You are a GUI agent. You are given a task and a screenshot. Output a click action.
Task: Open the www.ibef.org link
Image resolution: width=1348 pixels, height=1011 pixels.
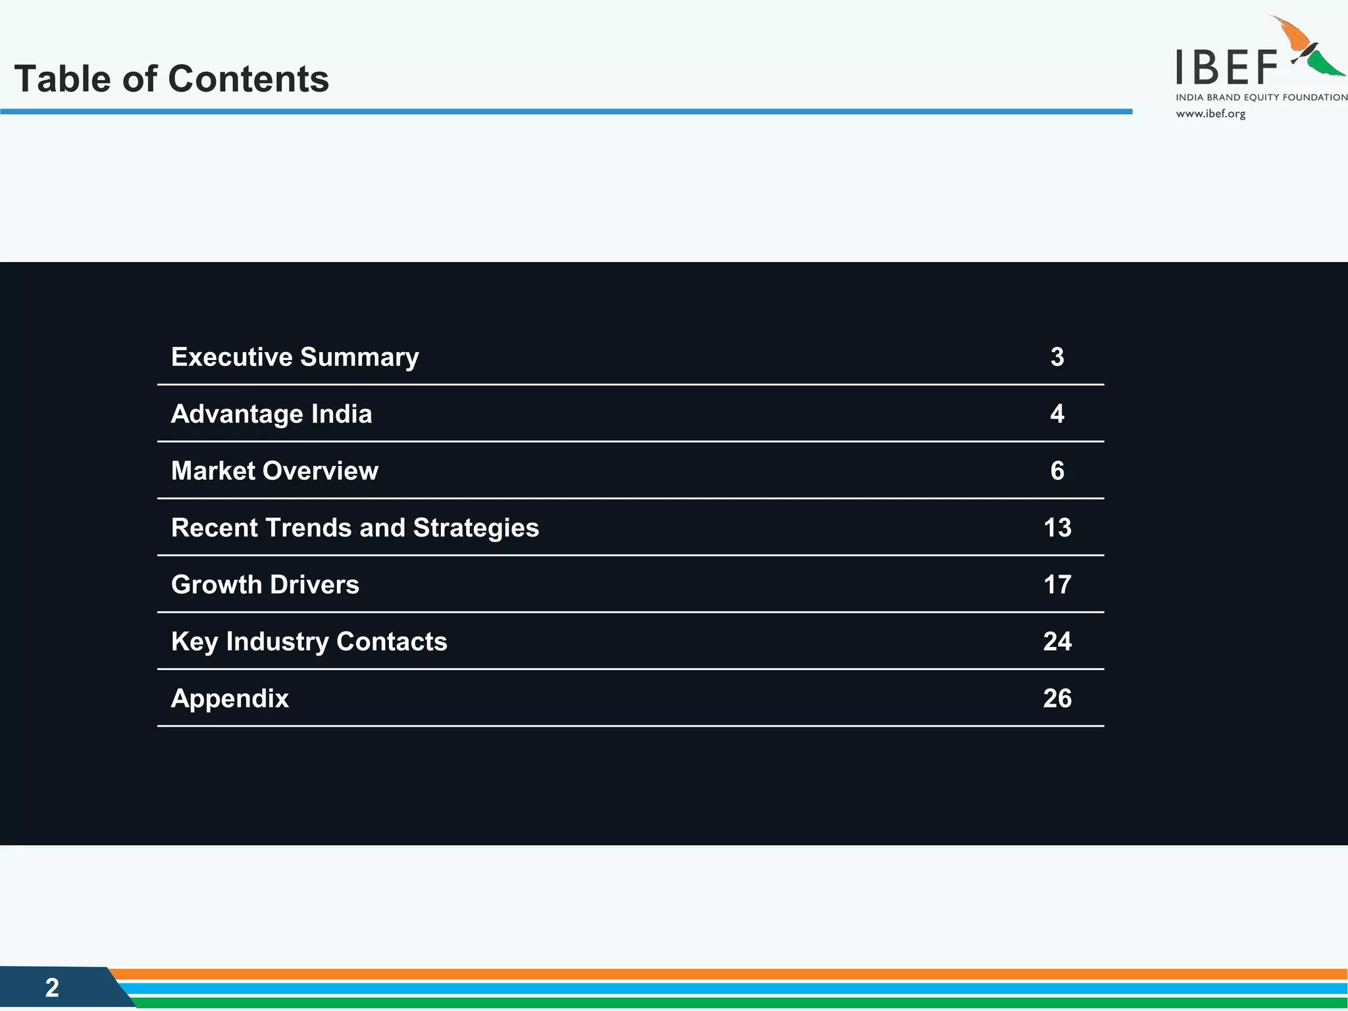1210,114
